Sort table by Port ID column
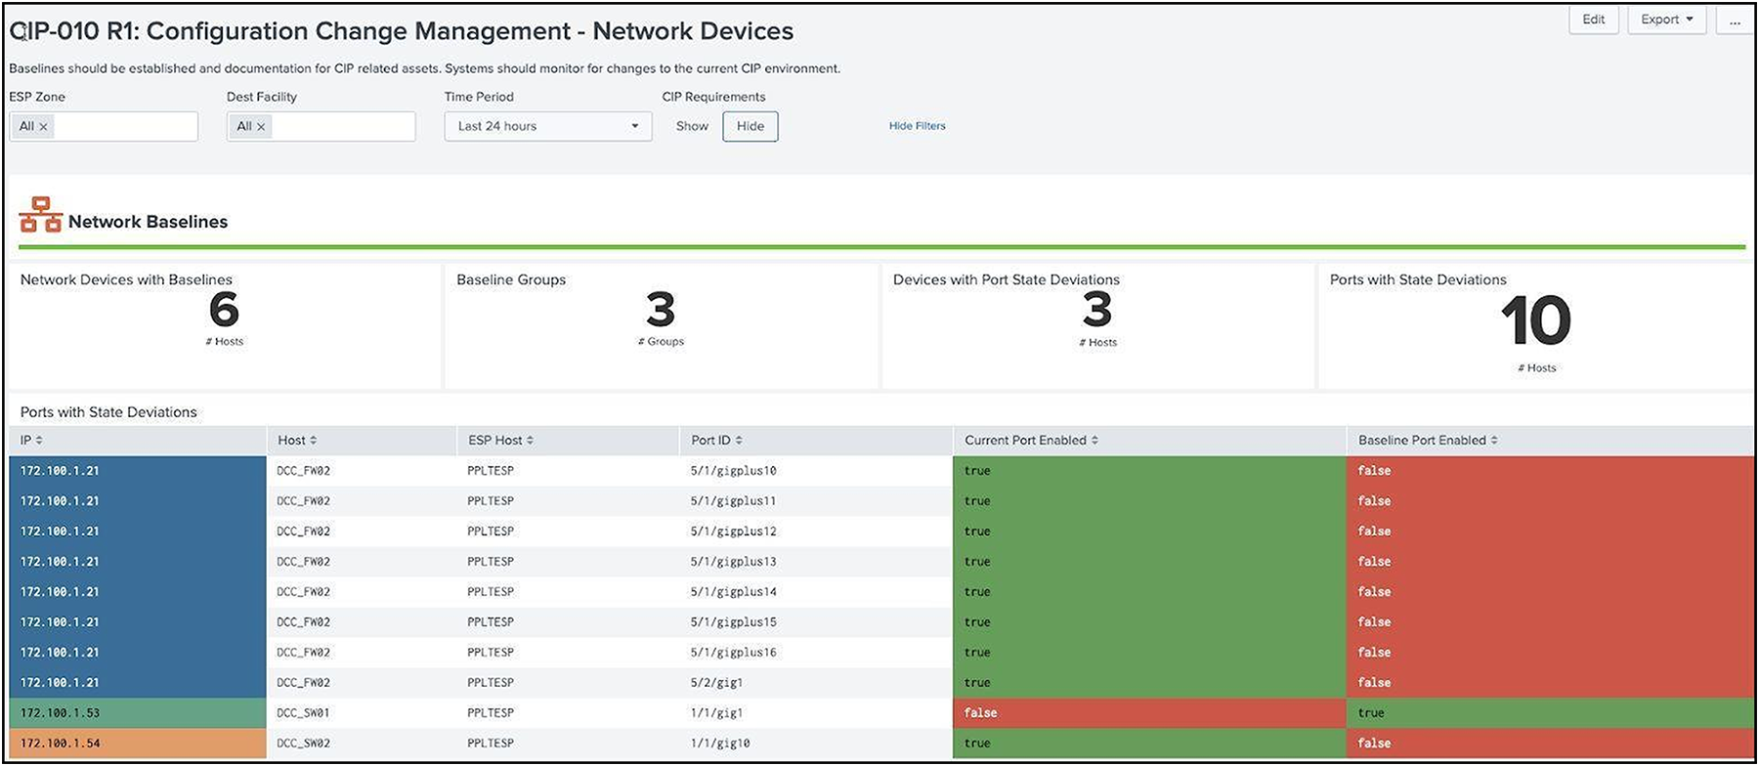Image resolution: width=1759 pixels, height=766 pixels. click(x=717, y=441)
